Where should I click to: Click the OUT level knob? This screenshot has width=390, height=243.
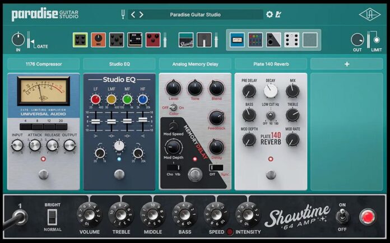tap(357, 40)
